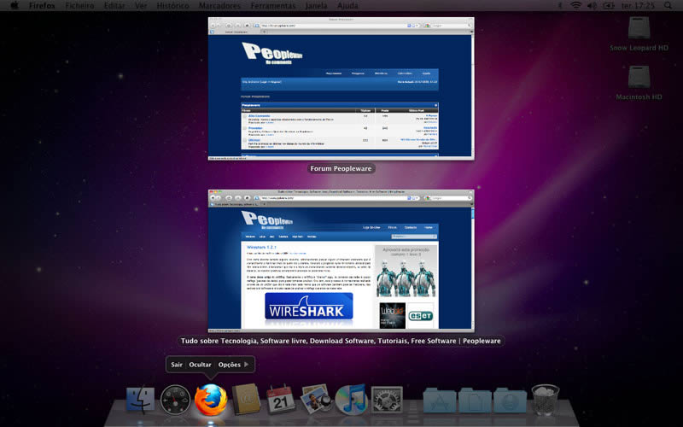Open the Downloads stack folder in Dock
Screen dimensions: 683x427
tap(509, 401)
